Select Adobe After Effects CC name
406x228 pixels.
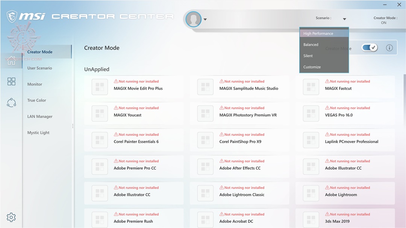click(240, 168)
